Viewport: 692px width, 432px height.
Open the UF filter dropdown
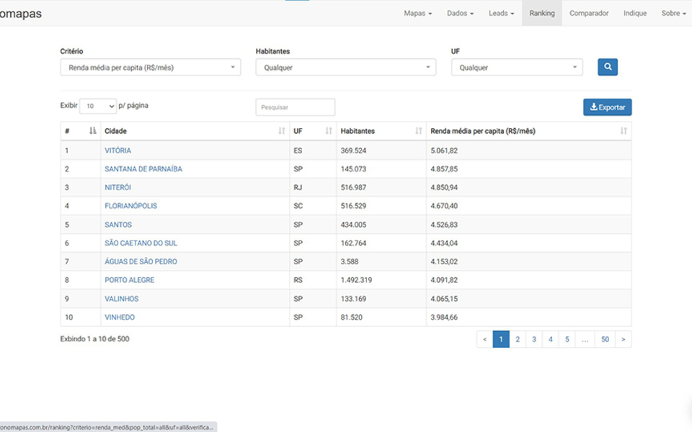pos(517,68)
